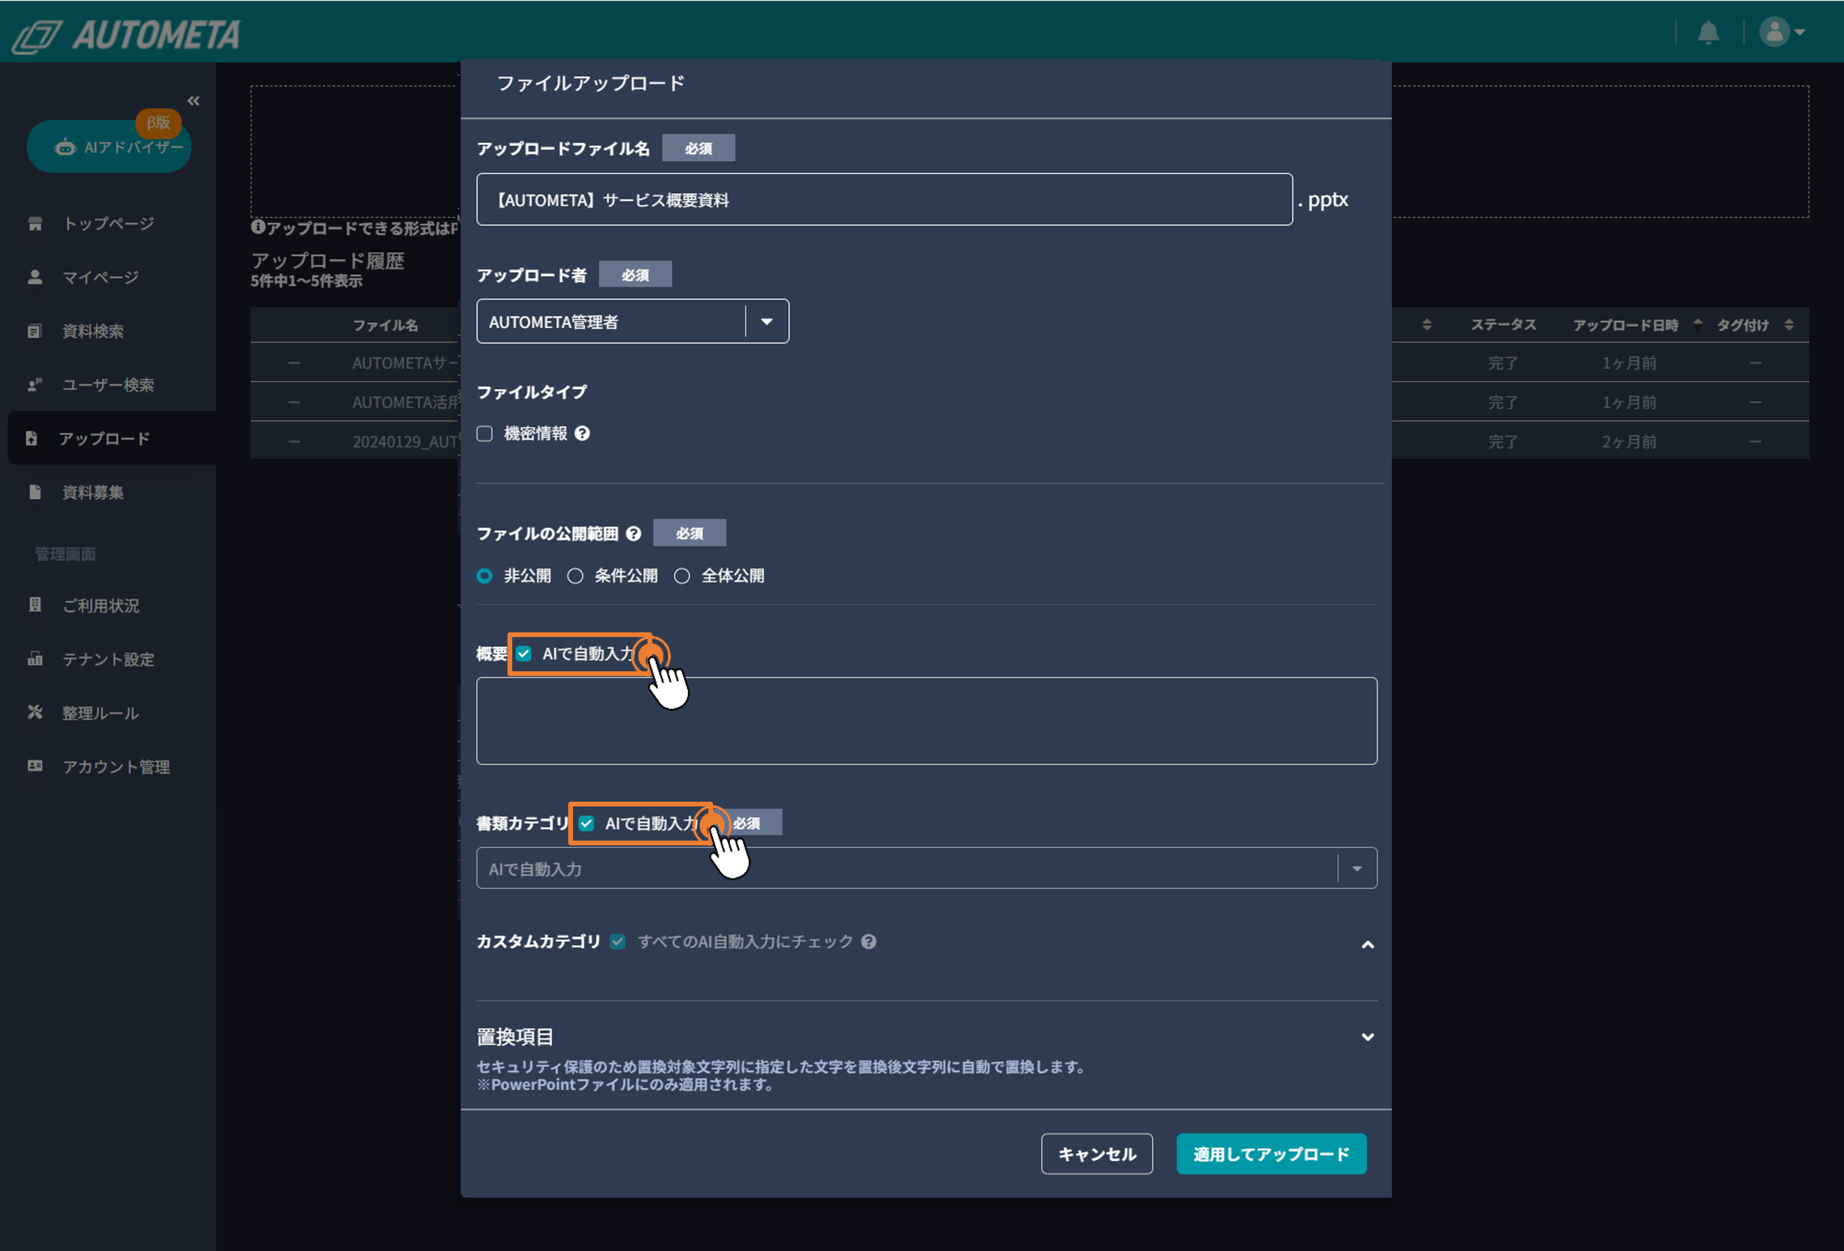Screen dimensions: 1844x1251
Task: Click the ステータス column header
Action: tap(1503, 324)
